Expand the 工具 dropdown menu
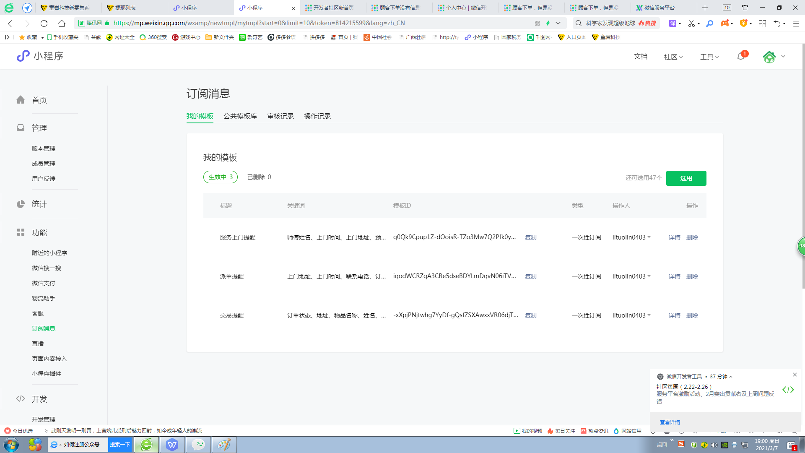The image size is (805, 453). pyautogui.click(x=709, y=57)
